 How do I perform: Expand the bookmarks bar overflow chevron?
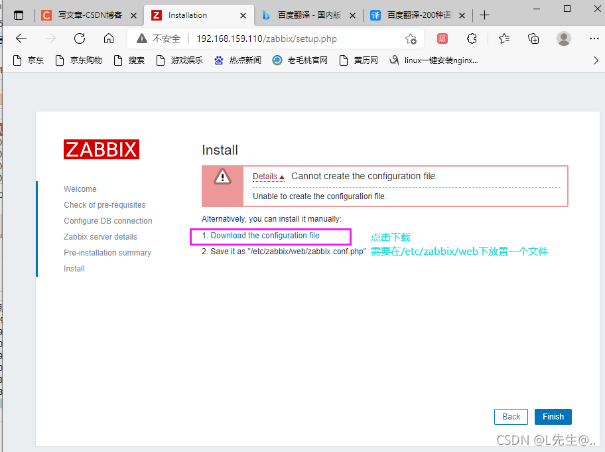coord(596,60)
